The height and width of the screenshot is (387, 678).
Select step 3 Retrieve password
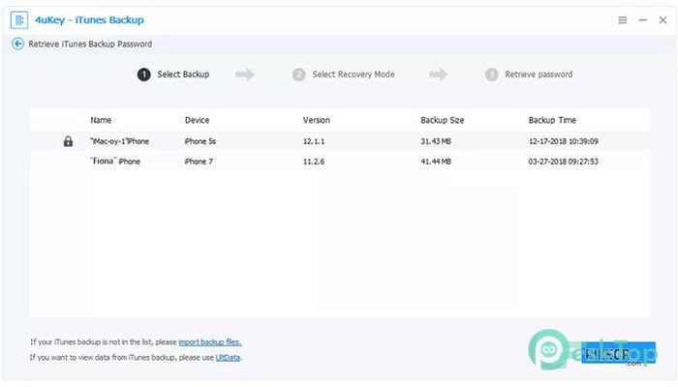[529, 74]
